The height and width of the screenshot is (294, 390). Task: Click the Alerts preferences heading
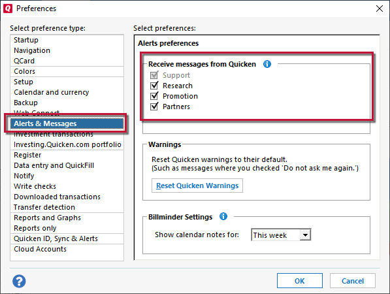coord(169,43)
